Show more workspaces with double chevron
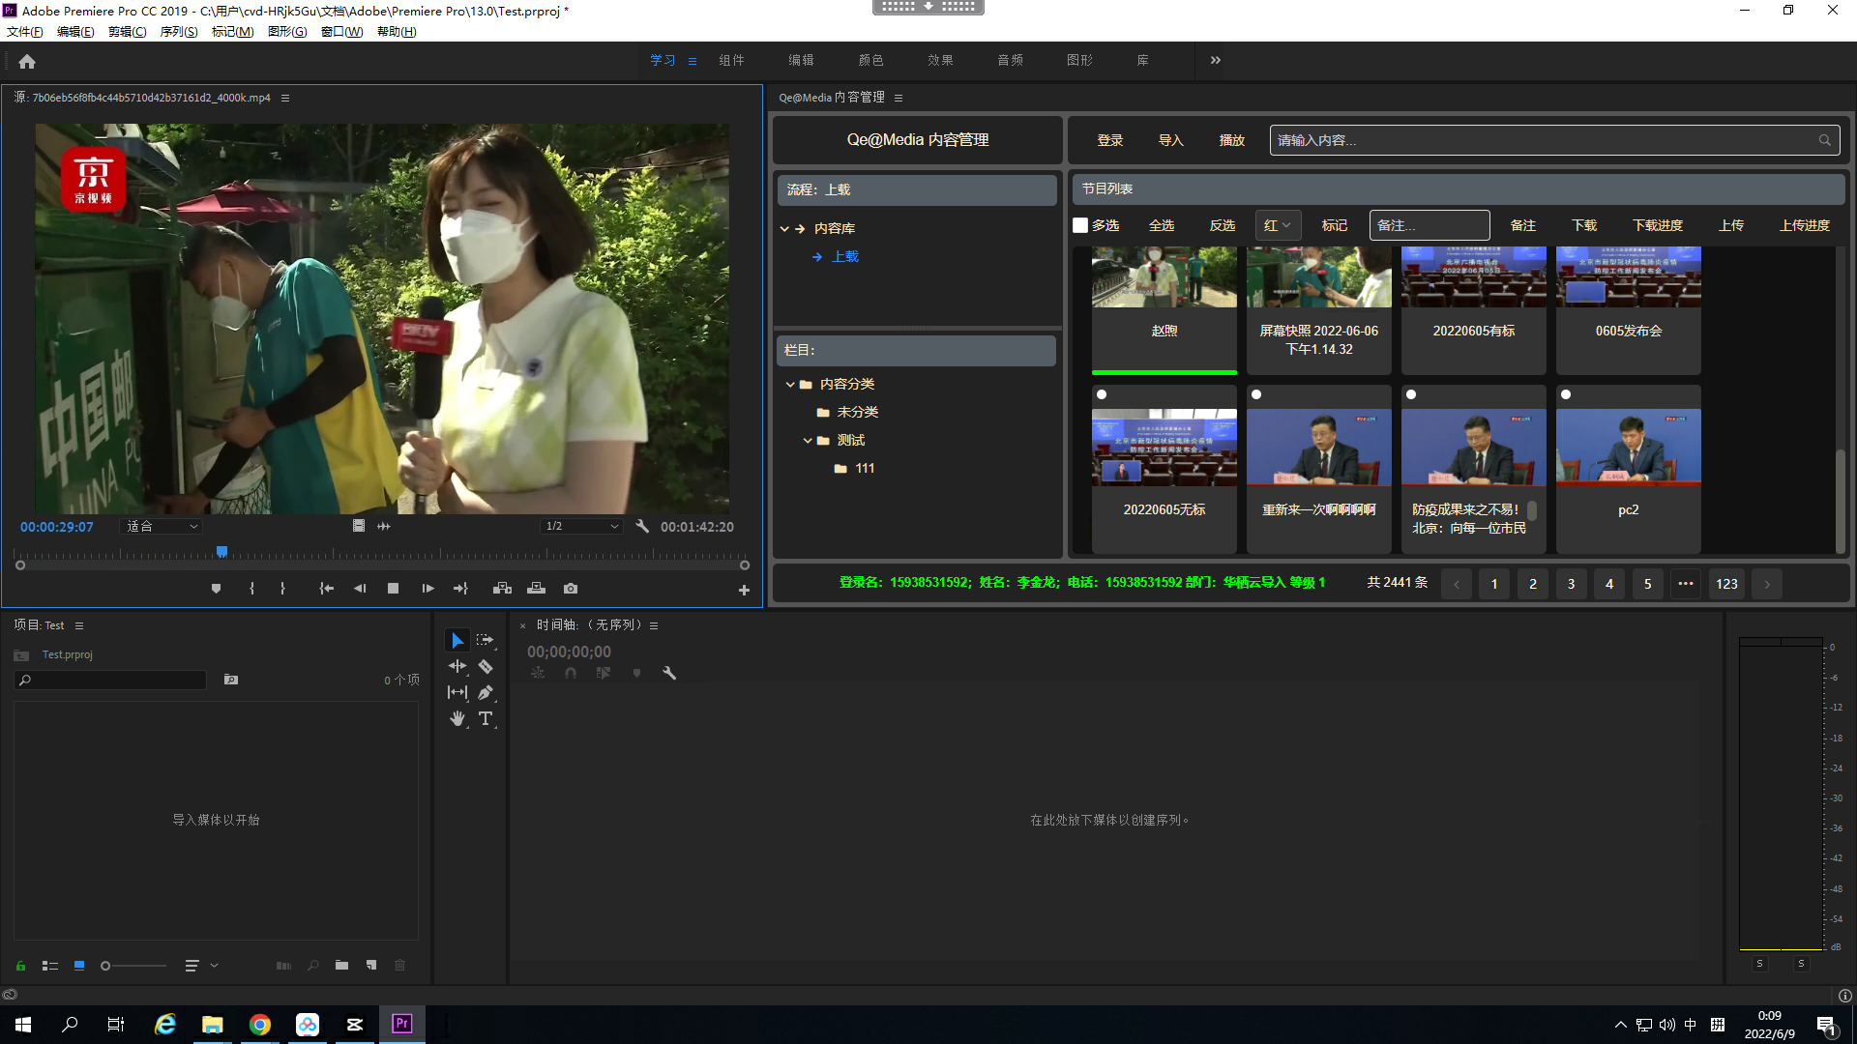The height and width of the screenshot is (1044, 1857). coord(1216,60)
